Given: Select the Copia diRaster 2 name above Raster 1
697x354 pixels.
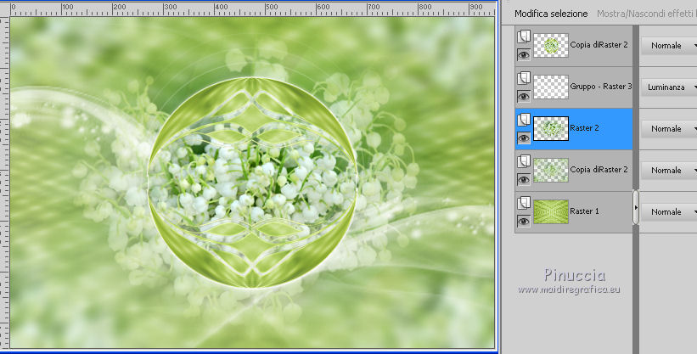Looking at the screenshot, I should coord(599,170).
